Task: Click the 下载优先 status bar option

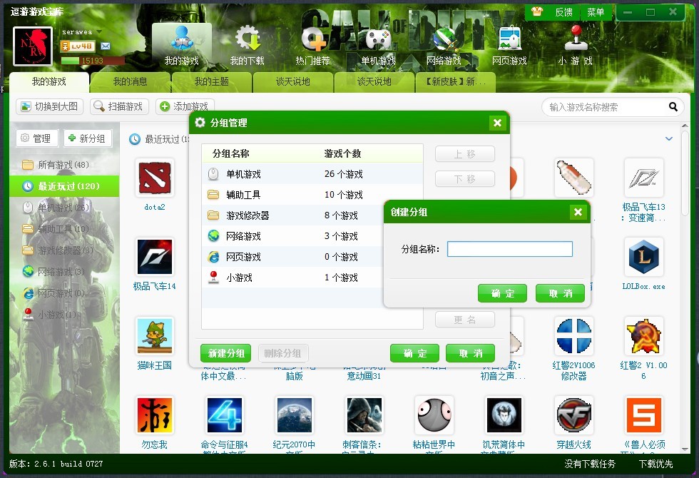Action: pos(655,464)
